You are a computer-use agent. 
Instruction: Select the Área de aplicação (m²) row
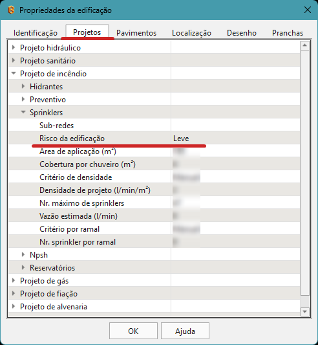154,151
